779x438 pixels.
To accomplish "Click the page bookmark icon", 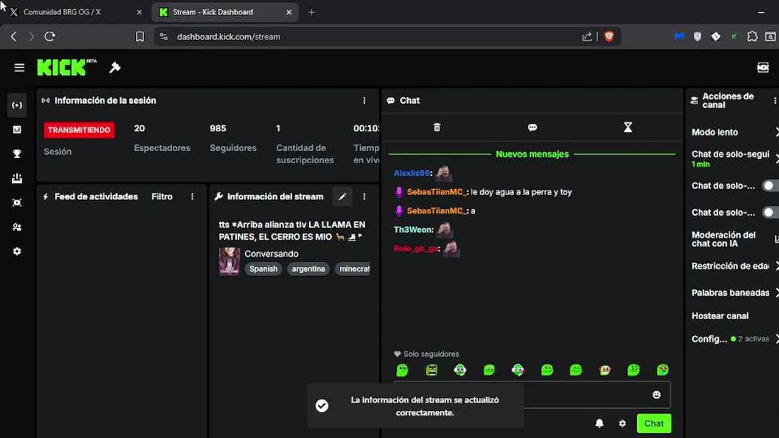I will tap(139, 36).
